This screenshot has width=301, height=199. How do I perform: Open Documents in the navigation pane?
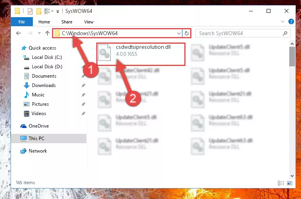[44, 76]
